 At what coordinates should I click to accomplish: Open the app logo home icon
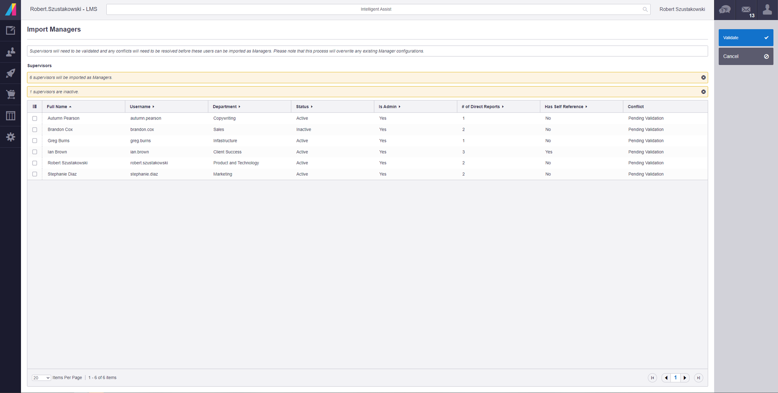[x=10, y=9]
